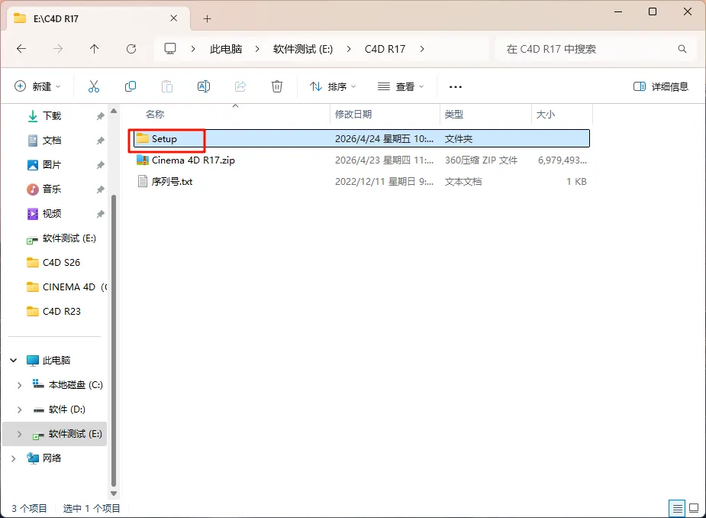Open the three-dots See more menu
This screenshot has width=706, height=518.
pyautogui.click(x=455, y=86)
